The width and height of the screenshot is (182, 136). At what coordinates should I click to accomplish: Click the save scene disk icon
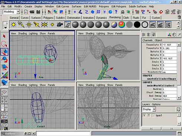click(x=38, y=12)
